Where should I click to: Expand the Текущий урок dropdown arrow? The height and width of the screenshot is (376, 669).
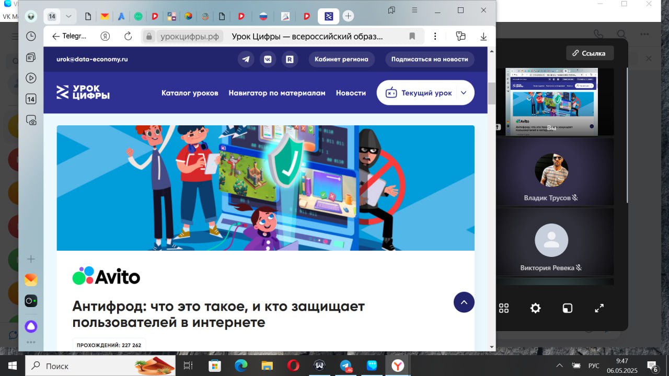point(463,93)
